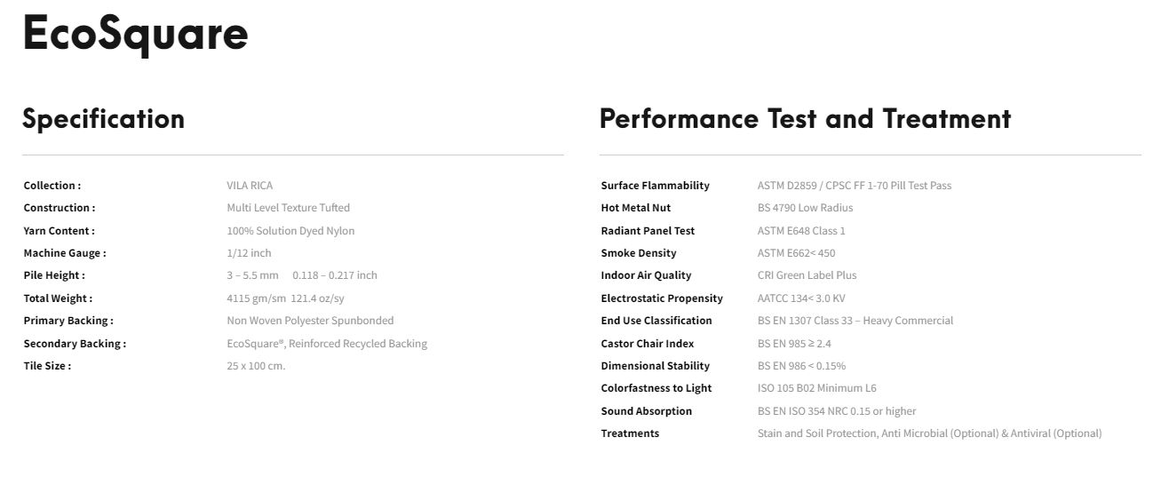The width and height of the screenshot is (1161, 493).
Task: Select the End Use Classification label
Action: [x=656, y=321]
